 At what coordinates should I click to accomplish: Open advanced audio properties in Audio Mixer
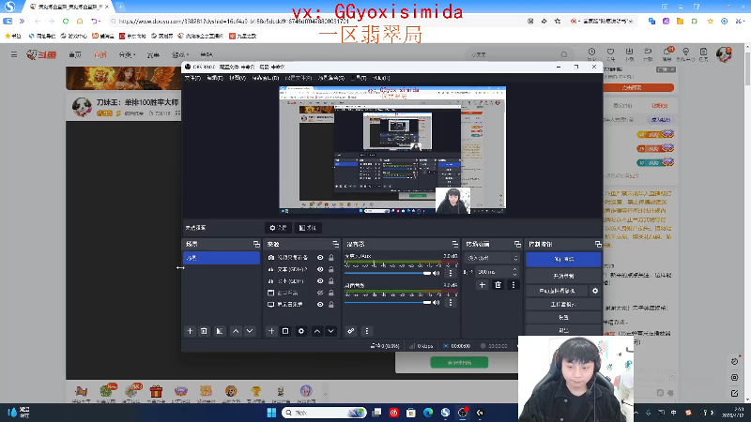coord(351,331)
